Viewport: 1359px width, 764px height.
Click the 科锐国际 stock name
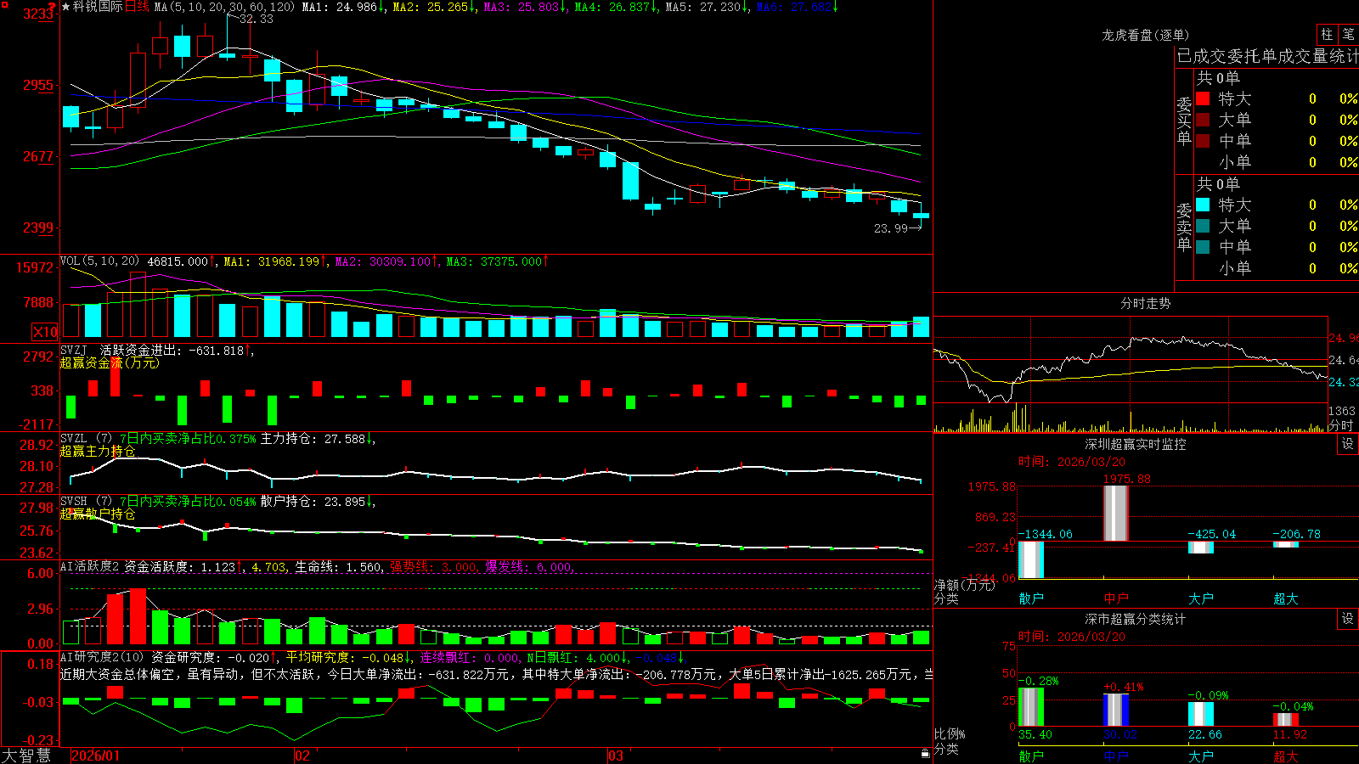(98, 7)
